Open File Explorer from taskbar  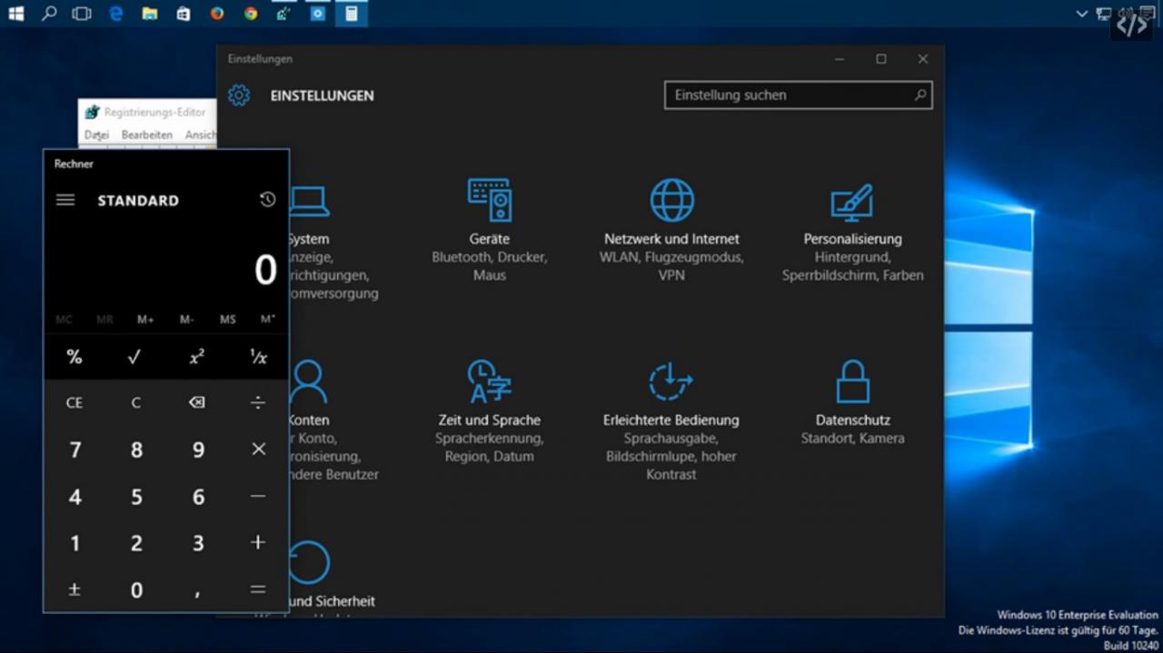pyautogui.click(x=149, y=14)
